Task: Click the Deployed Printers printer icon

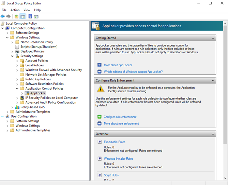Action: 17,51
